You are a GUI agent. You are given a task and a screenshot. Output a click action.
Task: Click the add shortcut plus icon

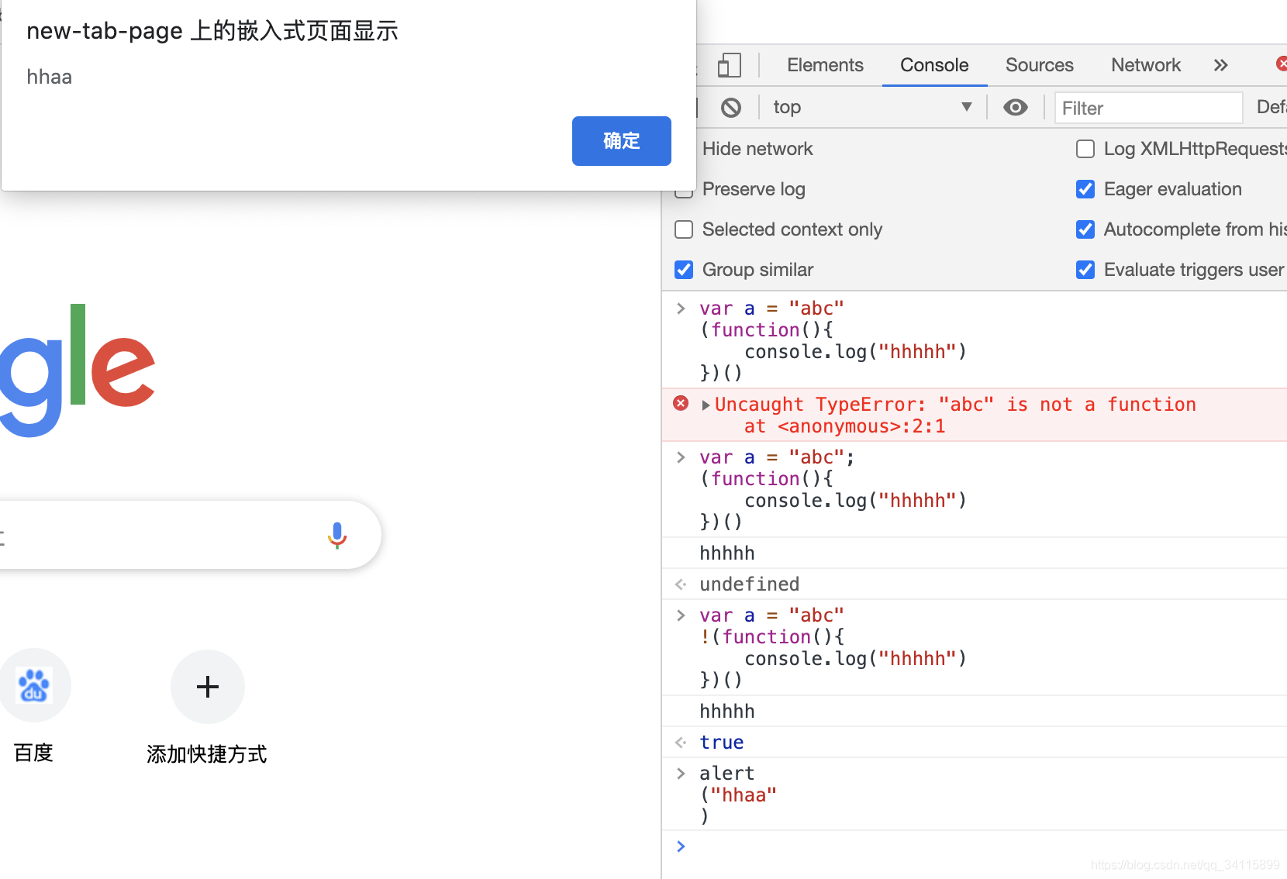pyautogui.click(x=208, y=686)
